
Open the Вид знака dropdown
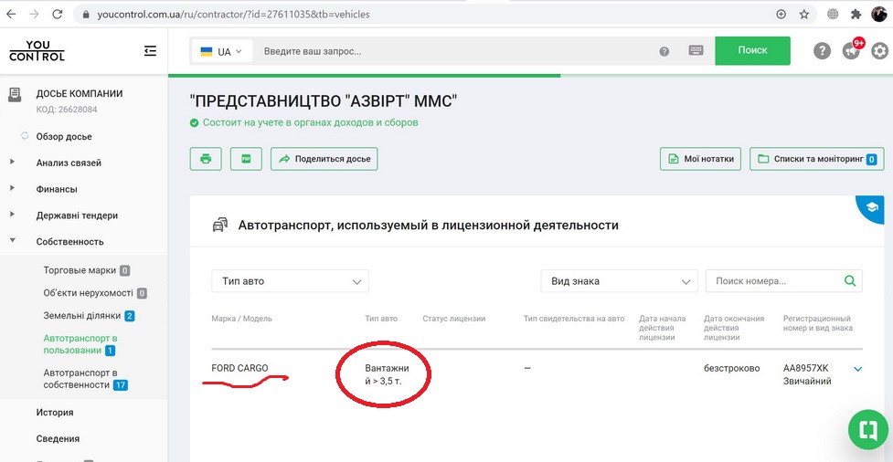click(x=619, y=281)
